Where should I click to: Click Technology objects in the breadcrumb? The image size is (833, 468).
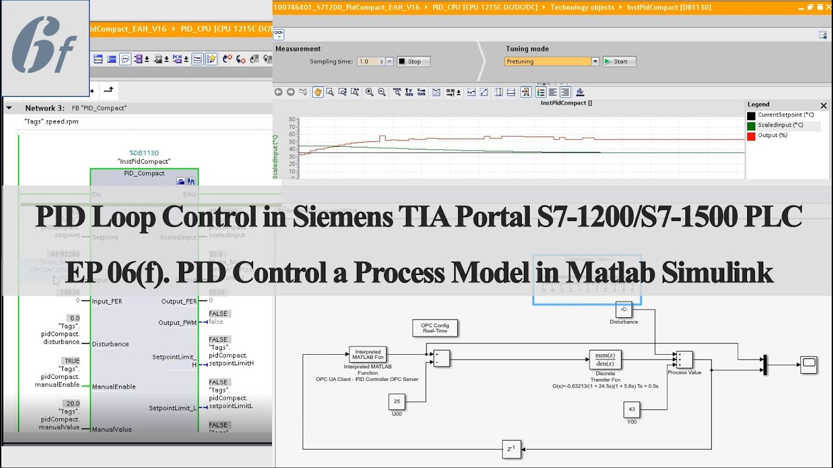pos(582,8)
